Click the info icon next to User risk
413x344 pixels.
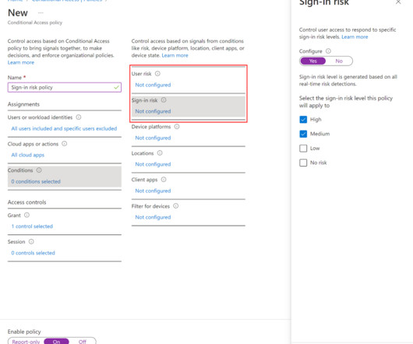click(x=157, y=74)
